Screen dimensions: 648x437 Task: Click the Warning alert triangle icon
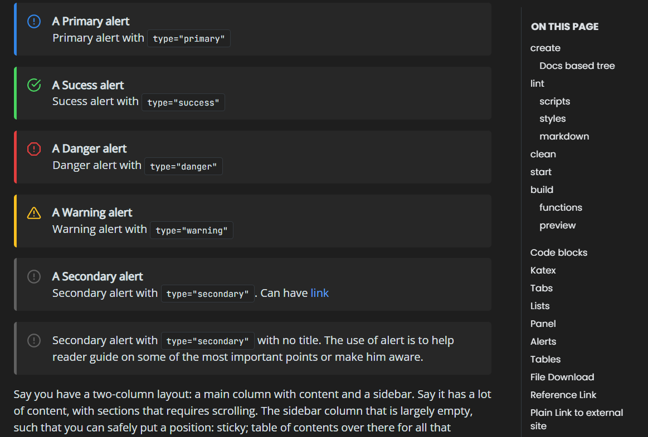pyautogui.click(x=34, y=213)
